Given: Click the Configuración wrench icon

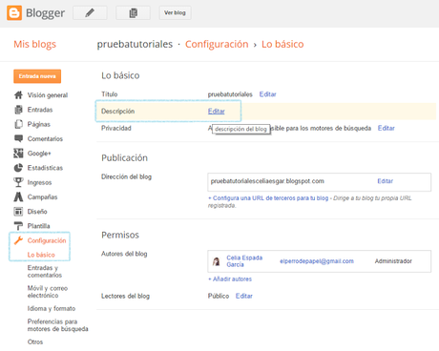Looking at the screenshot, I should [18, 240].
